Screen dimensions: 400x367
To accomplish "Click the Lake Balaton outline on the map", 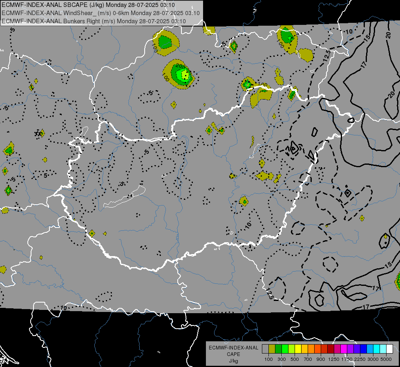I will tap(125, 197).
